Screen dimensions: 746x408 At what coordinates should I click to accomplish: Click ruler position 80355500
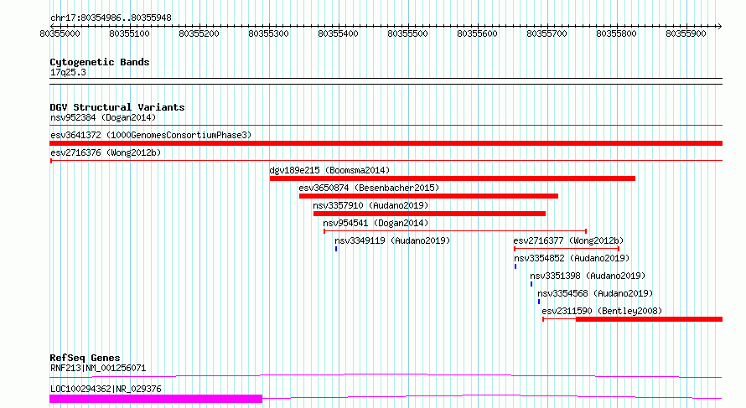point(407,34)
